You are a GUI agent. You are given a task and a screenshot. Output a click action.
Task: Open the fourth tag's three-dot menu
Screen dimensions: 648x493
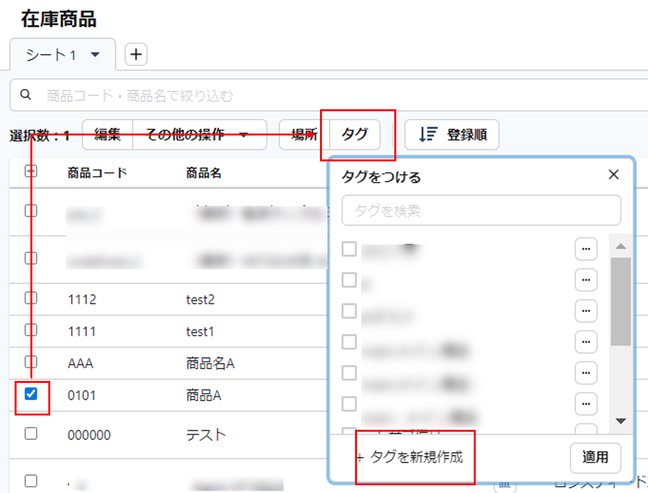click(586, 342)
